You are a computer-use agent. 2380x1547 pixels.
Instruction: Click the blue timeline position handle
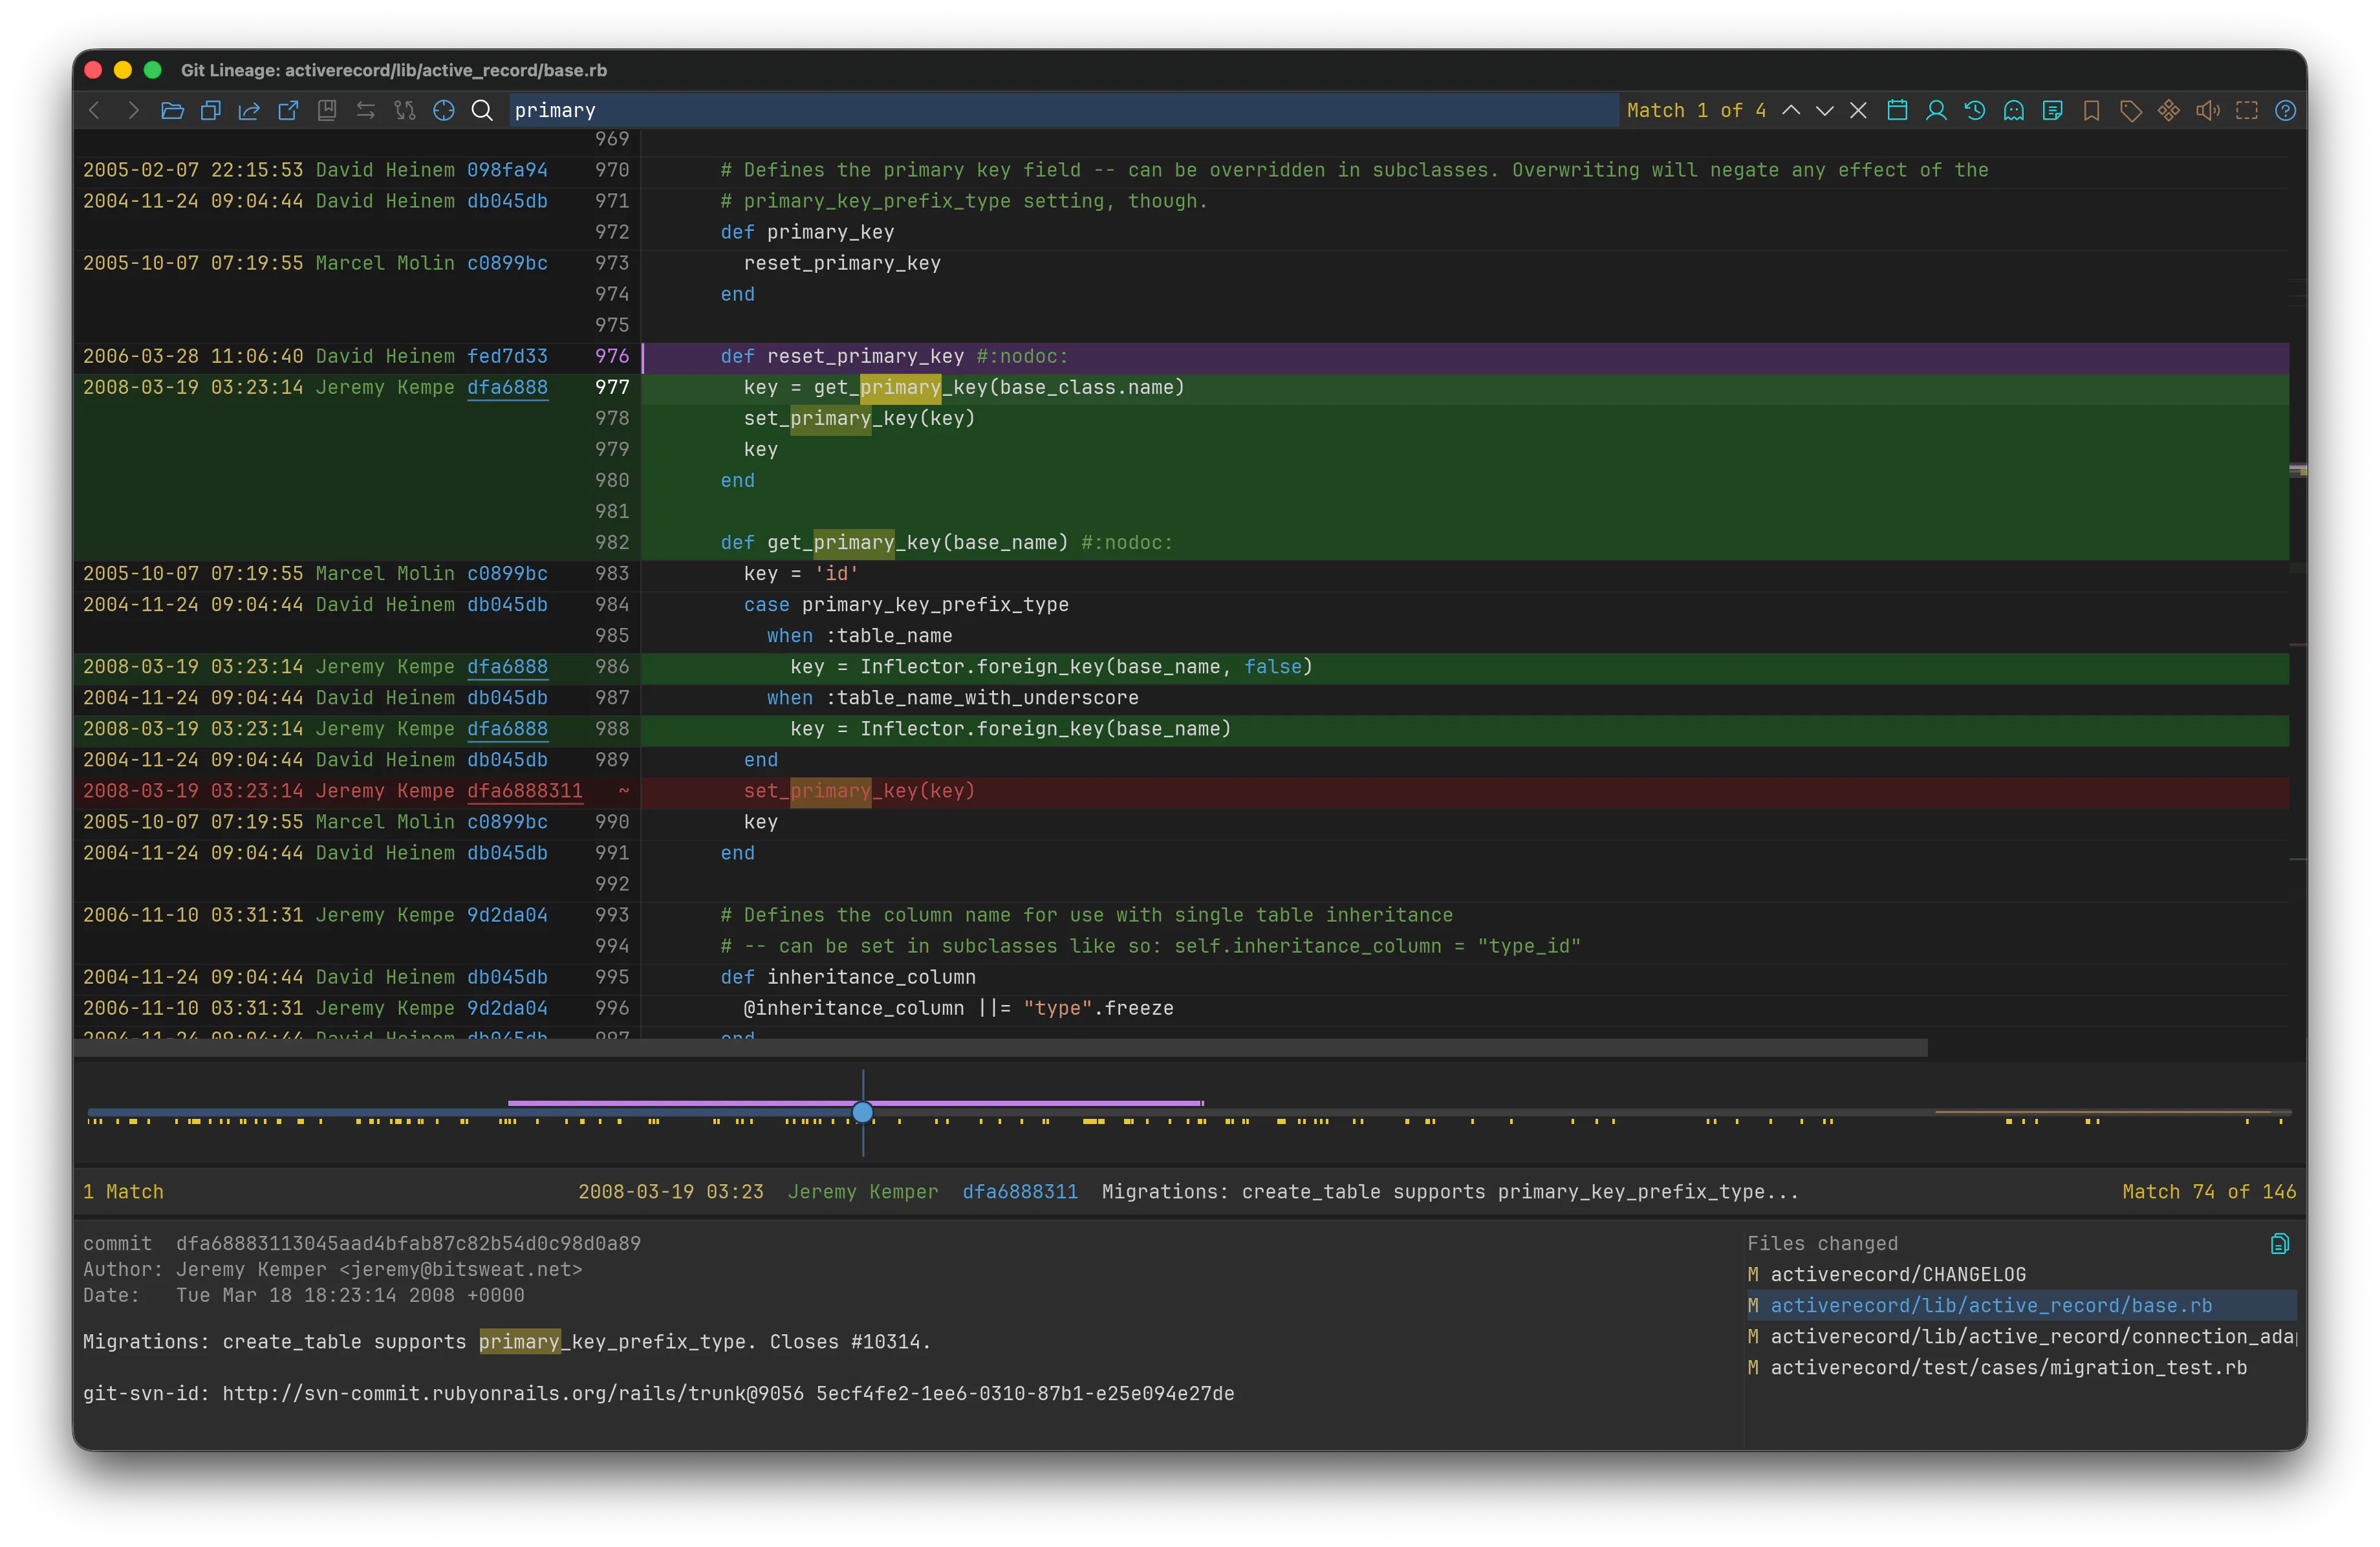[863, 1112]
